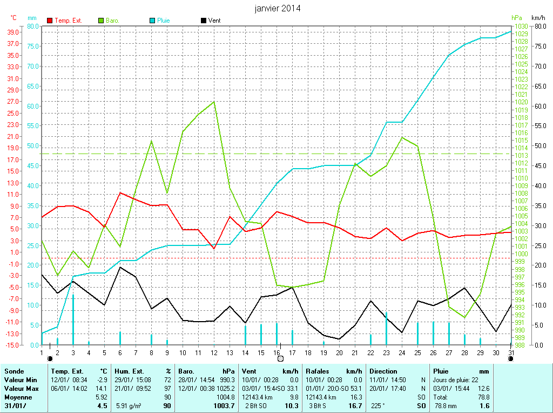Select the 'janvier 2014' chart title
This screenshot has width=553, height=413.
pyautogui.click(x=278, y=8)
